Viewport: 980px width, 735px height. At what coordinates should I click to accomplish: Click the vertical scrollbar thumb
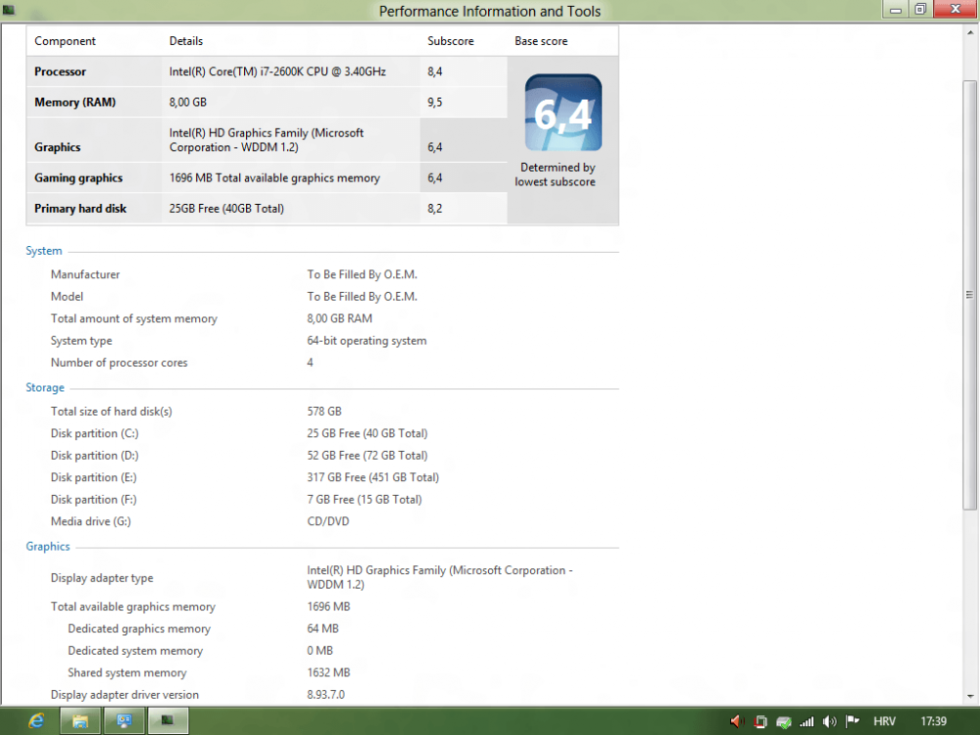click(x=970, y=294)
